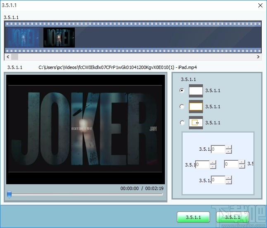Click the top crop value input field
Image resolution: width=267 pixels, height=228 pixels.
click(x=218, y=149)
